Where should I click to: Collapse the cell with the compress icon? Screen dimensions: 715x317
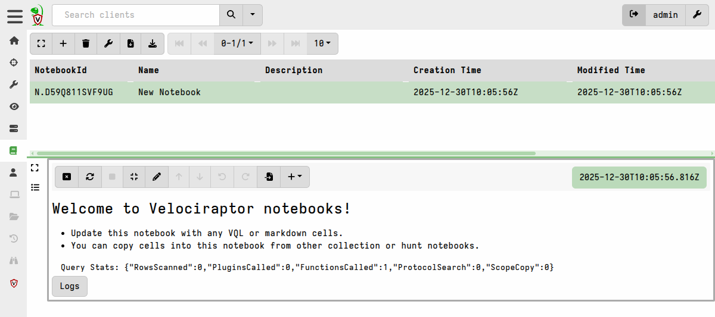(x=134, y=177)
